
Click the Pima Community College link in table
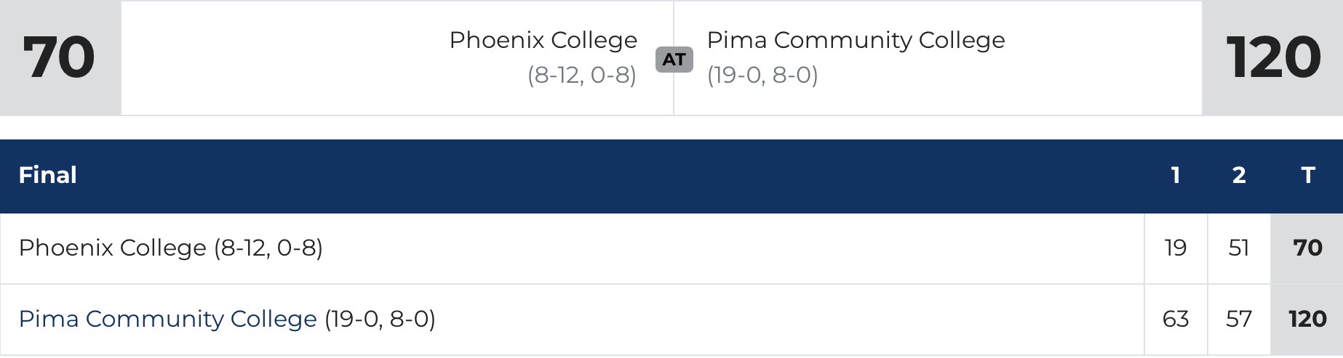point(167,319)
